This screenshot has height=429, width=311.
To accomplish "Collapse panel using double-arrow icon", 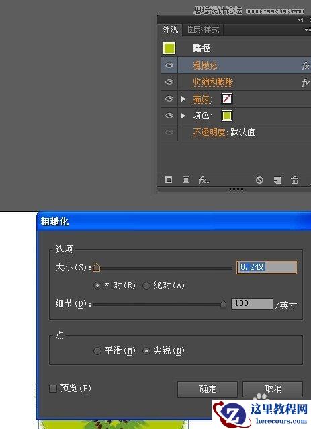I will (x=301, y=20).
